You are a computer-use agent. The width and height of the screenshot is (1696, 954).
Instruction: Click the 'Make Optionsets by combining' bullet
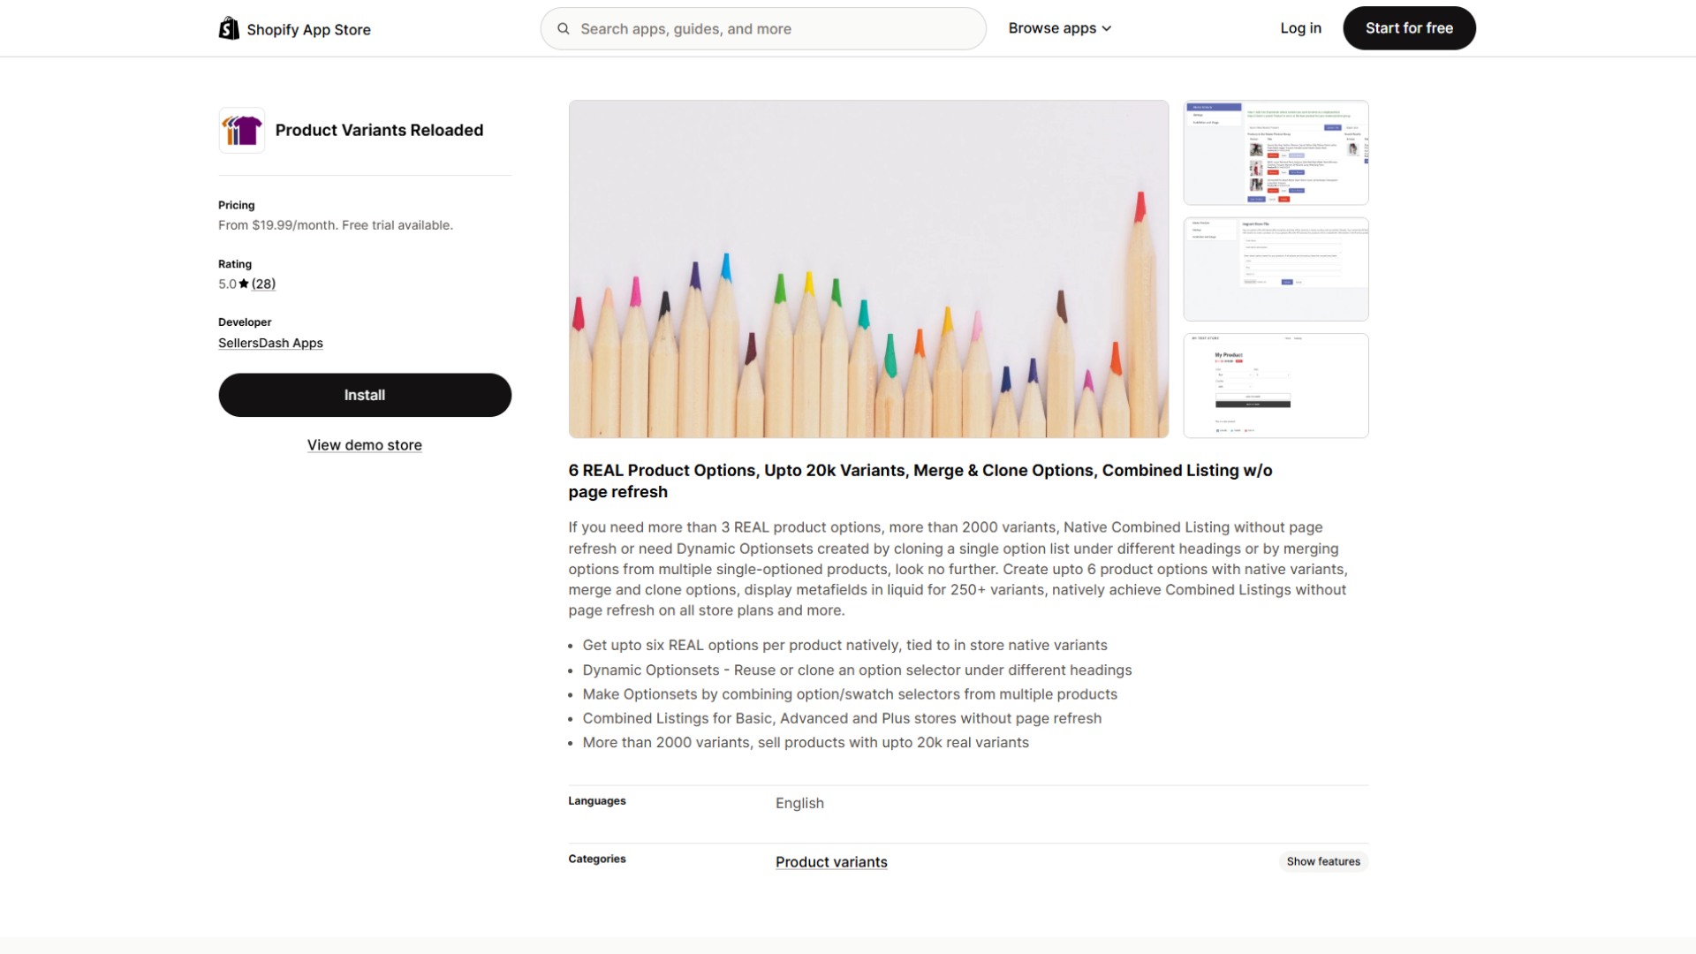[x=850, y=694]
